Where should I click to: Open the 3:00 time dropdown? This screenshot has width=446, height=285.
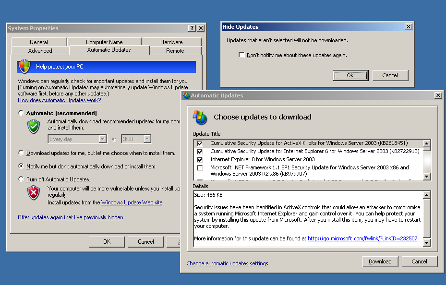[x=147, y=139]
